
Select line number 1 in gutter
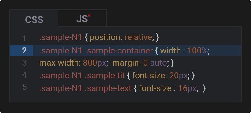coord(24,38)
